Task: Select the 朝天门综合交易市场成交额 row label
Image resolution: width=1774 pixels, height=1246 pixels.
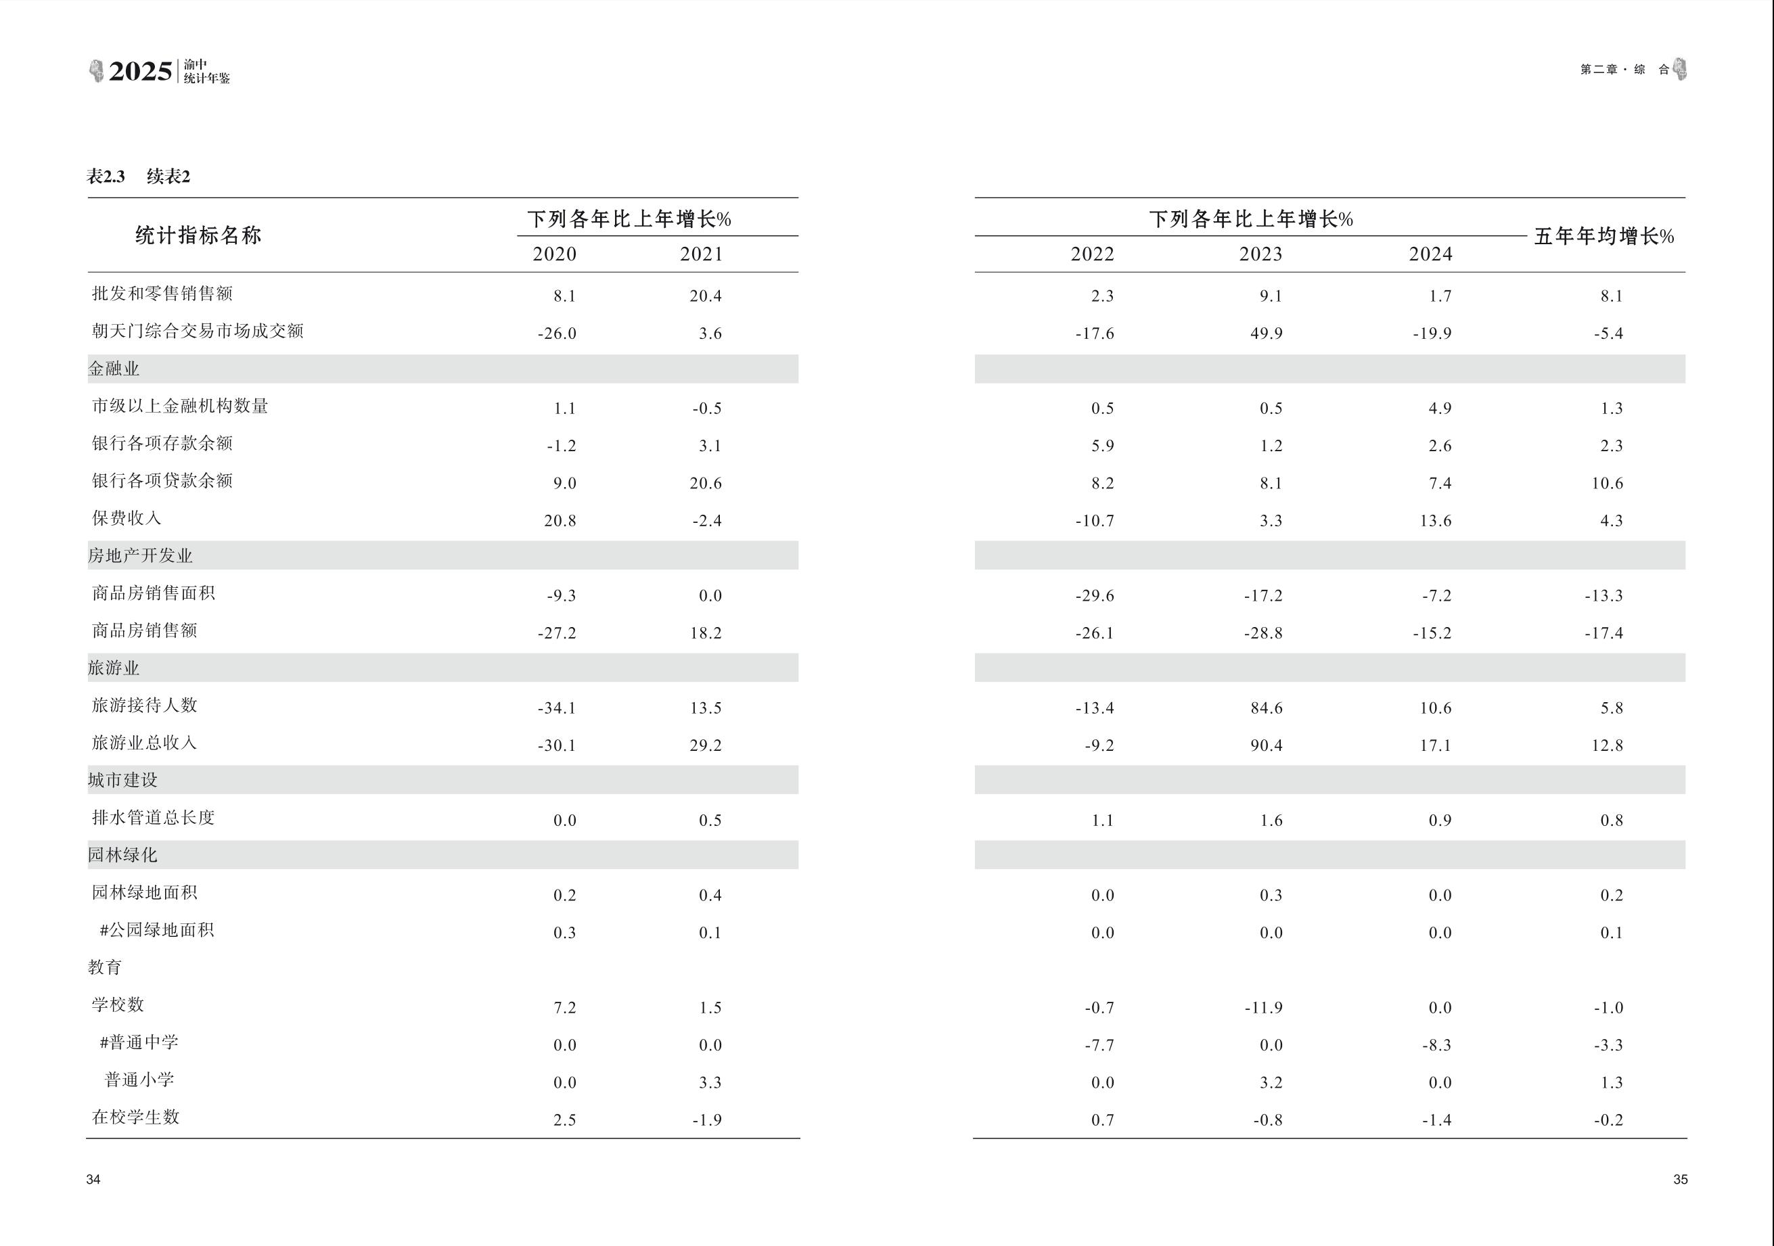Action: click(198, 331)
